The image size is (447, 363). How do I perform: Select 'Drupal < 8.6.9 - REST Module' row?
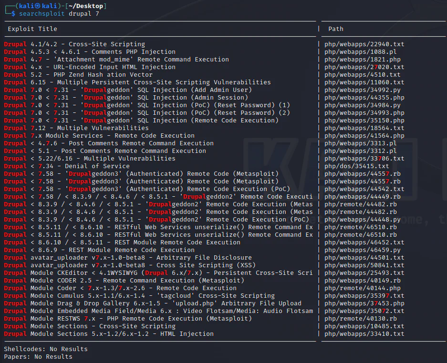(x=99, y=250)
